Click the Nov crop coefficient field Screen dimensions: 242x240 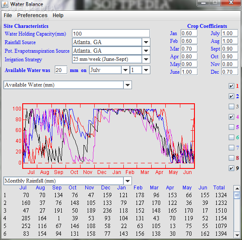coord(230,64)
